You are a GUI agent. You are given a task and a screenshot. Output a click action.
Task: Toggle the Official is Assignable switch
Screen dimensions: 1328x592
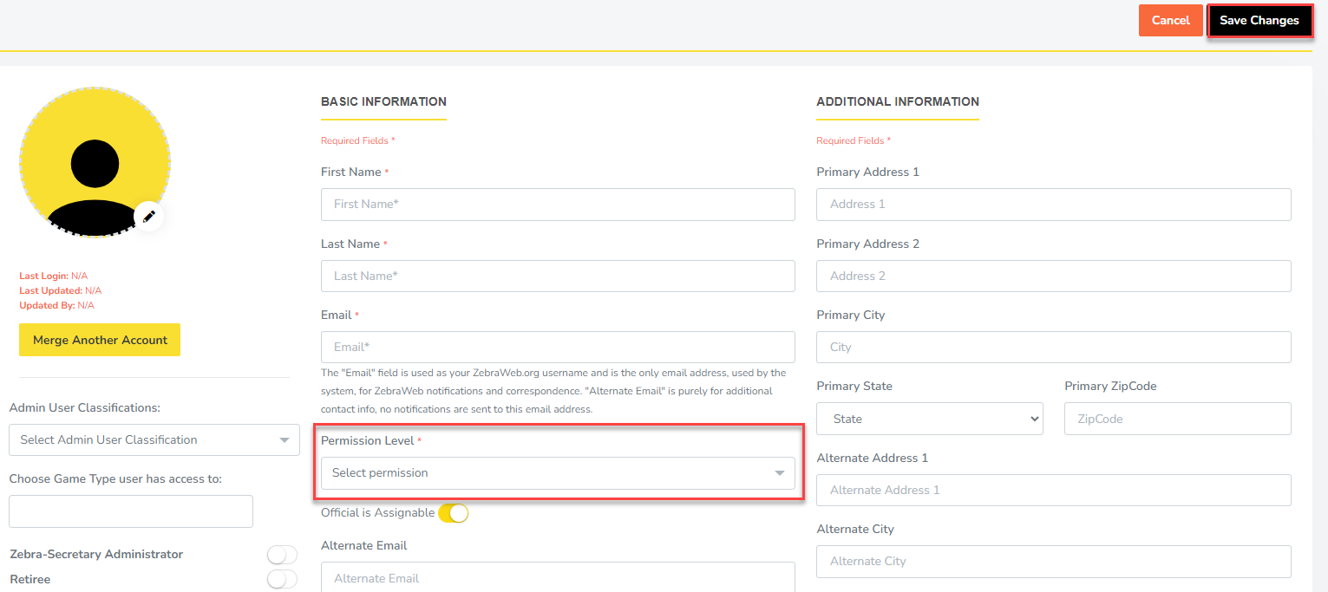point(453,513)
